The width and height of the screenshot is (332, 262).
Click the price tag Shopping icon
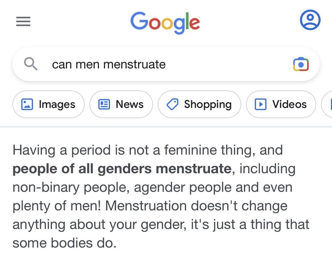coord(172,104)
